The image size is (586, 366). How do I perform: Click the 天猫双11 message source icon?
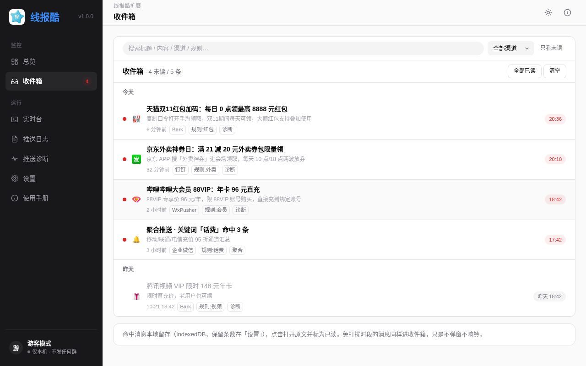click(x=136, y=119)
